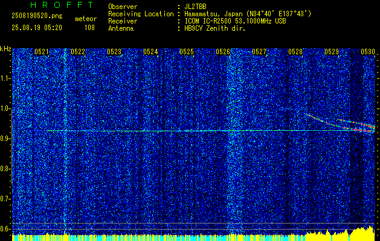Viewport: 380px width, 241px height.
Task: Click the 0527 time marker
Action: (259, 52)
